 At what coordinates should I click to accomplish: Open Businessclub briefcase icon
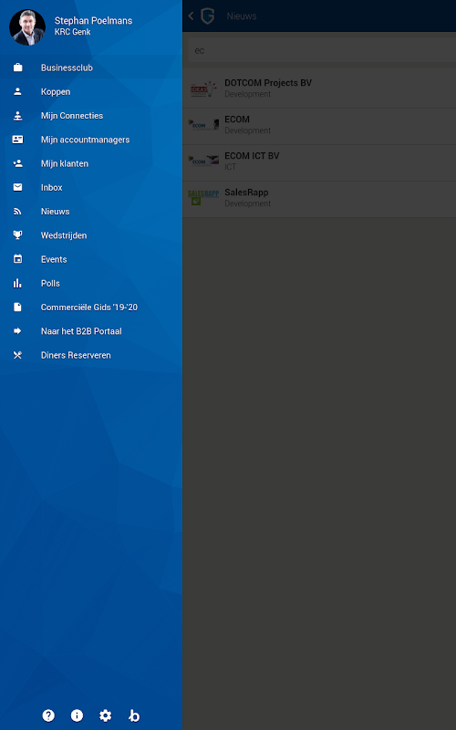point(17,68)
